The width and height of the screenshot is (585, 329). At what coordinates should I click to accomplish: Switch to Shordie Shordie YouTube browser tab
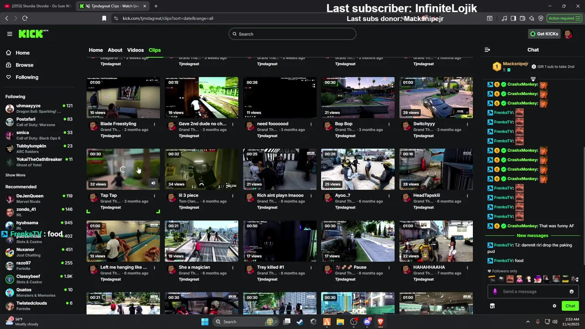[x=37, y=6]
